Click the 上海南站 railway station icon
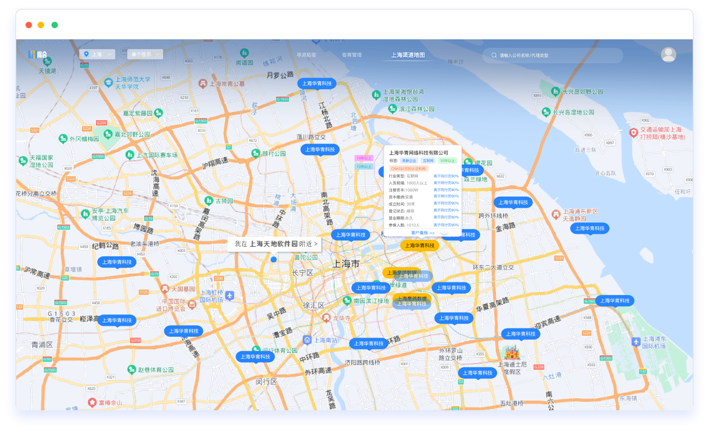The image size is (709, 432). point(307,340)
